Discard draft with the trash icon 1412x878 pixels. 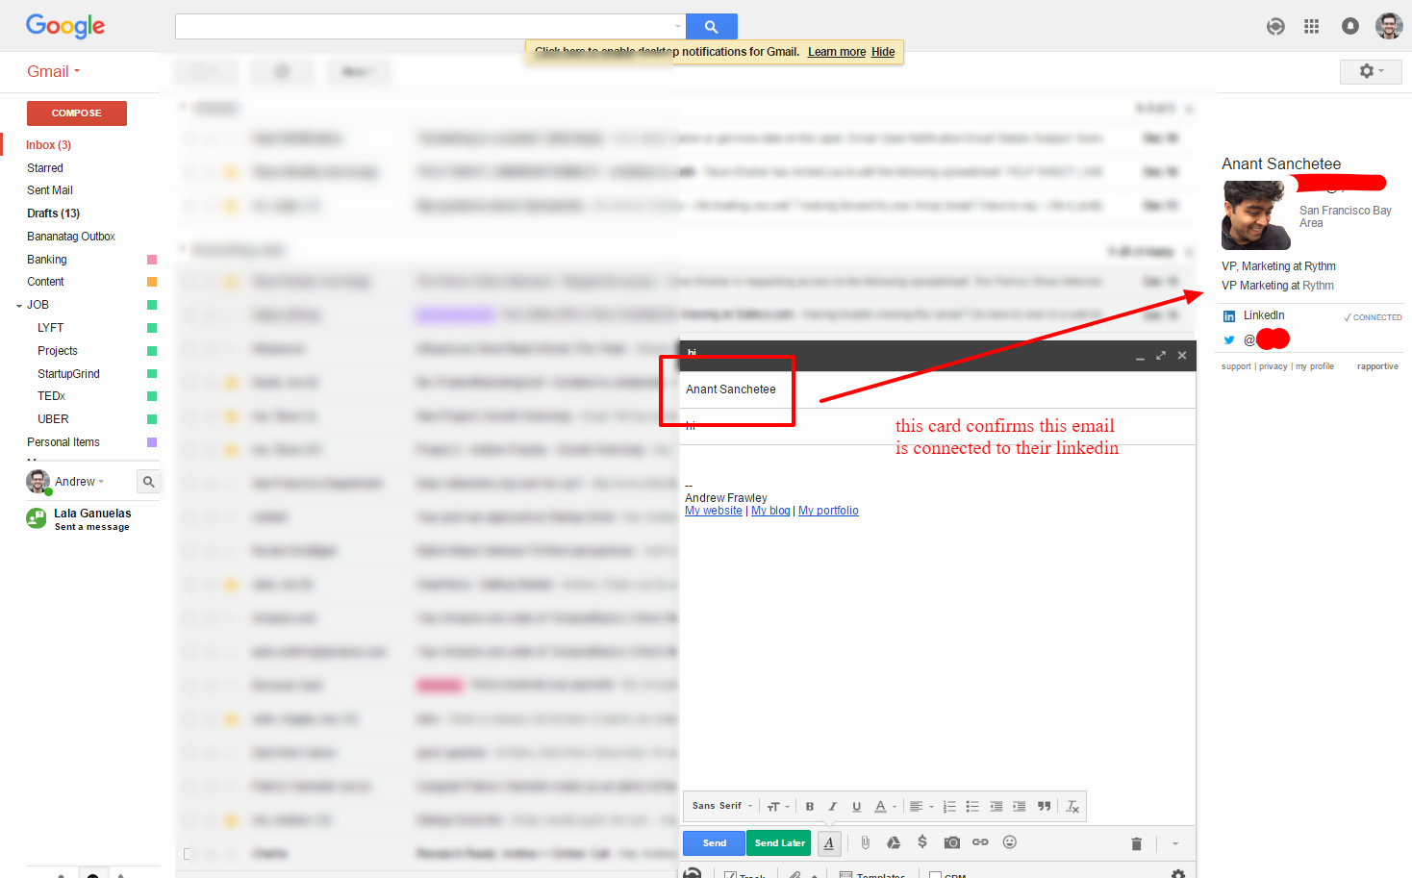tap(1136, 843)
